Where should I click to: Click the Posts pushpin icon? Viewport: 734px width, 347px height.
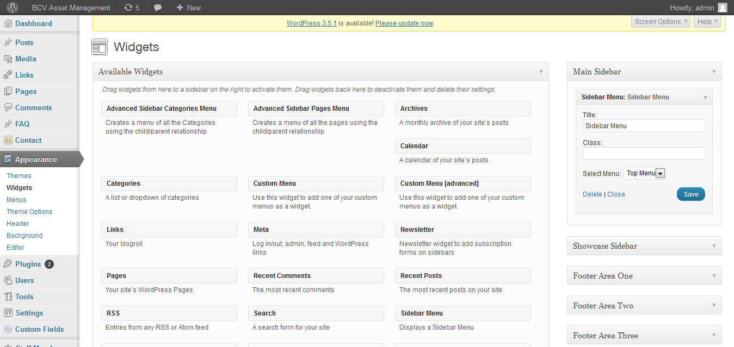pyautogui.click(x=8, y=42)
